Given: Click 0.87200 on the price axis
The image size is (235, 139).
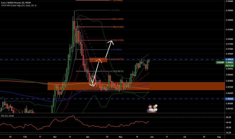Looking at the screenshot, I should [230, 87].
